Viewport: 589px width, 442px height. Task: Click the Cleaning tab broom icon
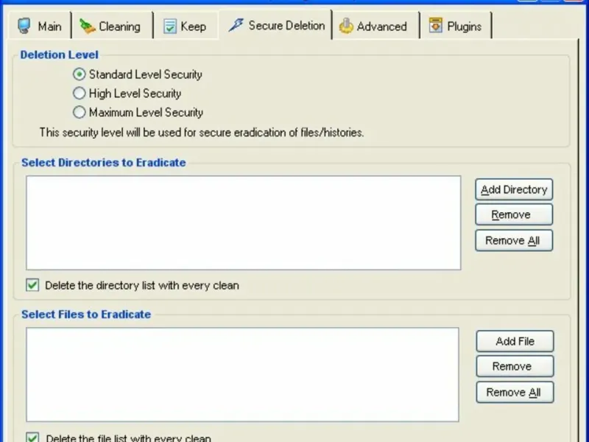click(88, 27)
